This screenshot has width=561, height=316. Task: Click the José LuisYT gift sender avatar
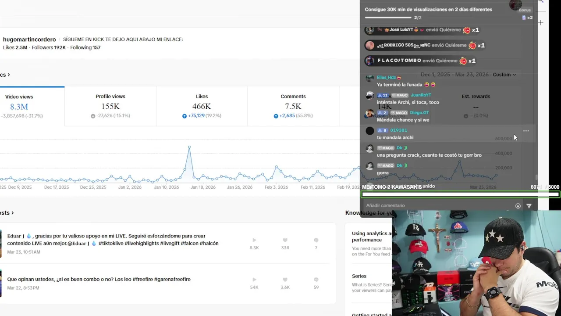pyautogui.click(x=370, y=30)
